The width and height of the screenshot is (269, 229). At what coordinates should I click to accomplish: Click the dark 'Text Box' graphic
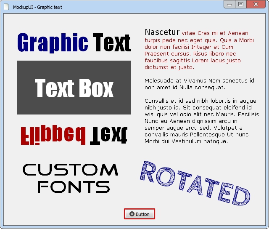point(74,88)
